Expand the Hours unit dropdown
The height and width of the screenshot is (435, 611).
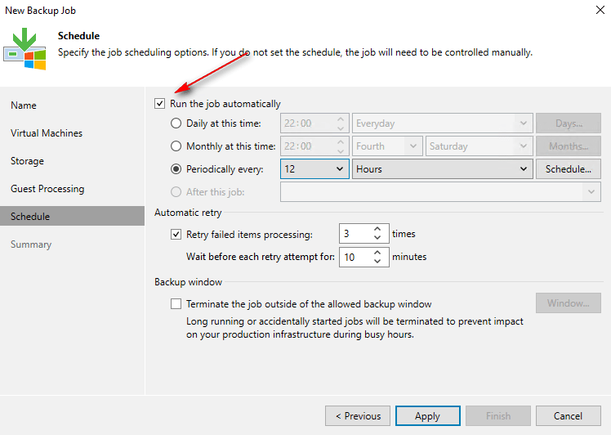tap(524, 169)
